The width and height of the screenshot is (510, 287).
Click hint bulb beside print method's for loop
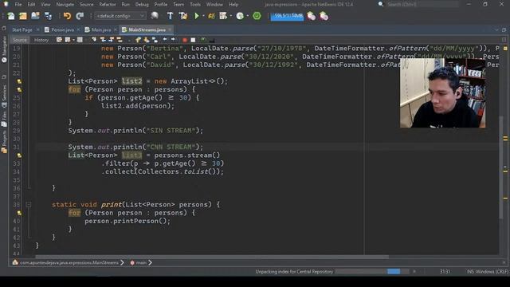[19, 213]
